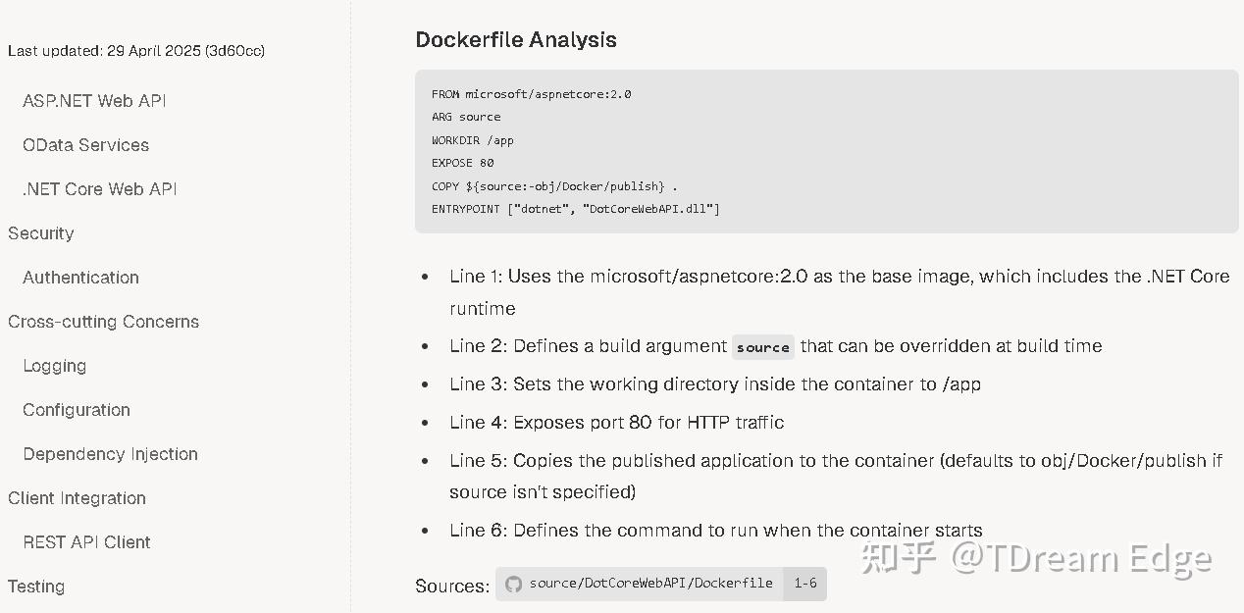1244x613 pixels.
Task: Navigate to ASP.NET Web API page
Action: (x=94, y=100)
